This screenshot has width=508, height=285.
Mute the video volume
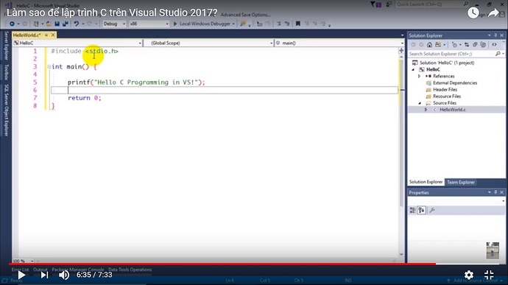click(x=64, y=275)
